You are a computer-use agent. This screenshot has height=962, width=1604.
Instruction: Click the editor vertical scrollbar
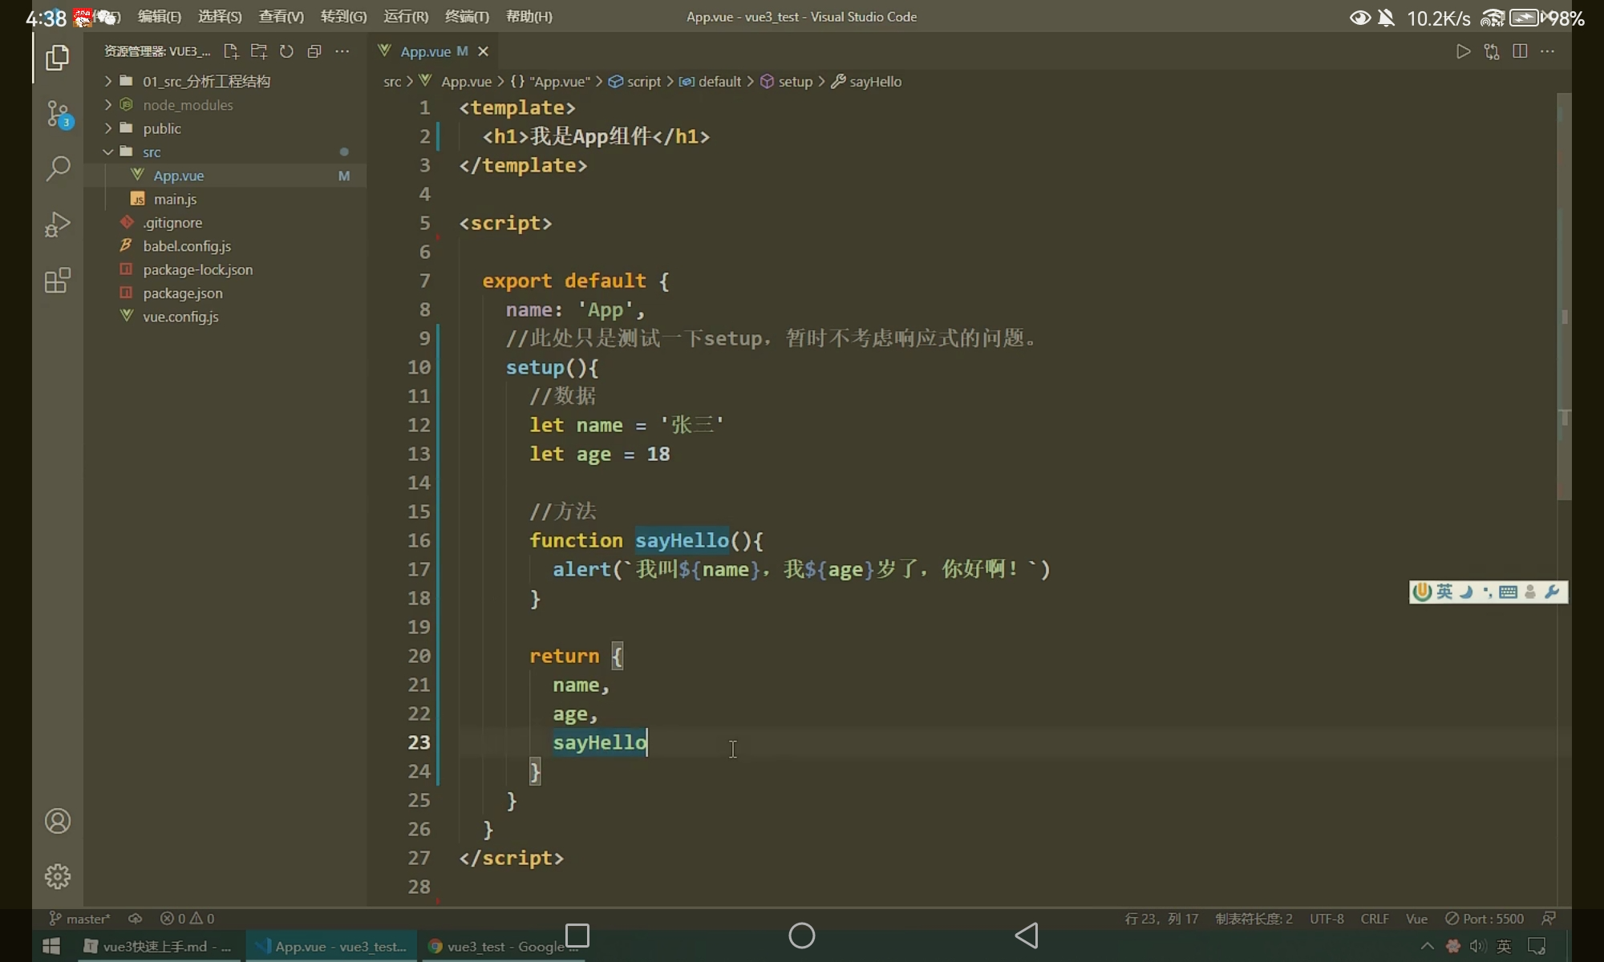coord(1564,297)
